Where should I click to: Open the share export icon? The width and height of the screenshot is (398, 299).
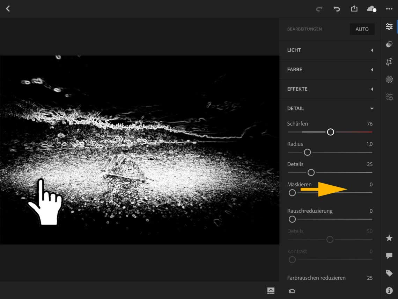(x=354, y=9)
